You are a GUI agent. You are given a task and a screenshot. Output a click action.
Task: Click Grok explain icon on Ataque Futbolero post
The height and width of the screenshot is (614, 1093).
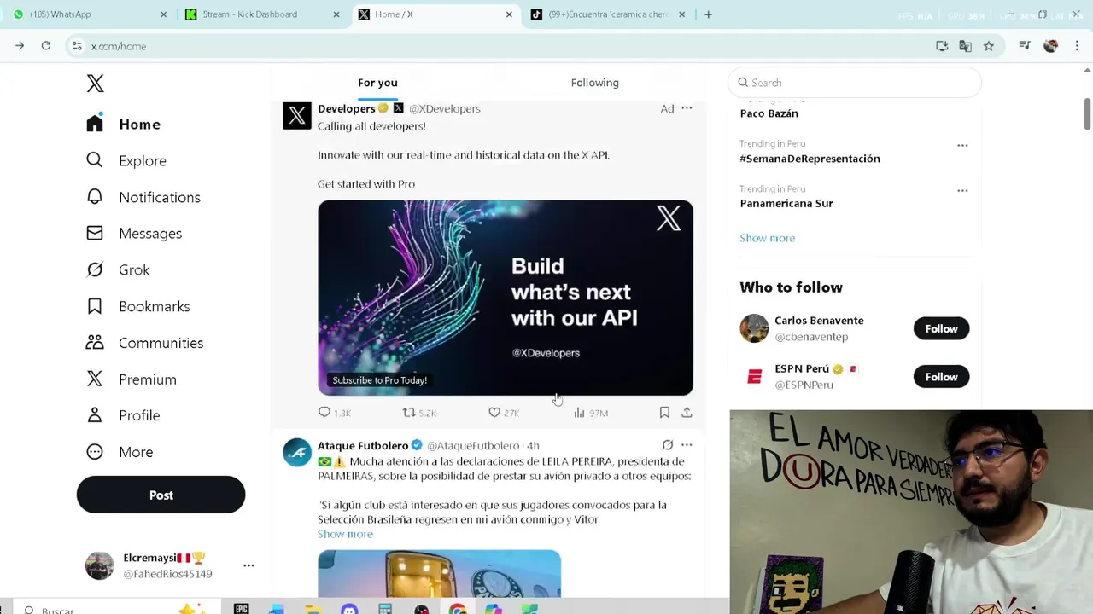[668, 445]
